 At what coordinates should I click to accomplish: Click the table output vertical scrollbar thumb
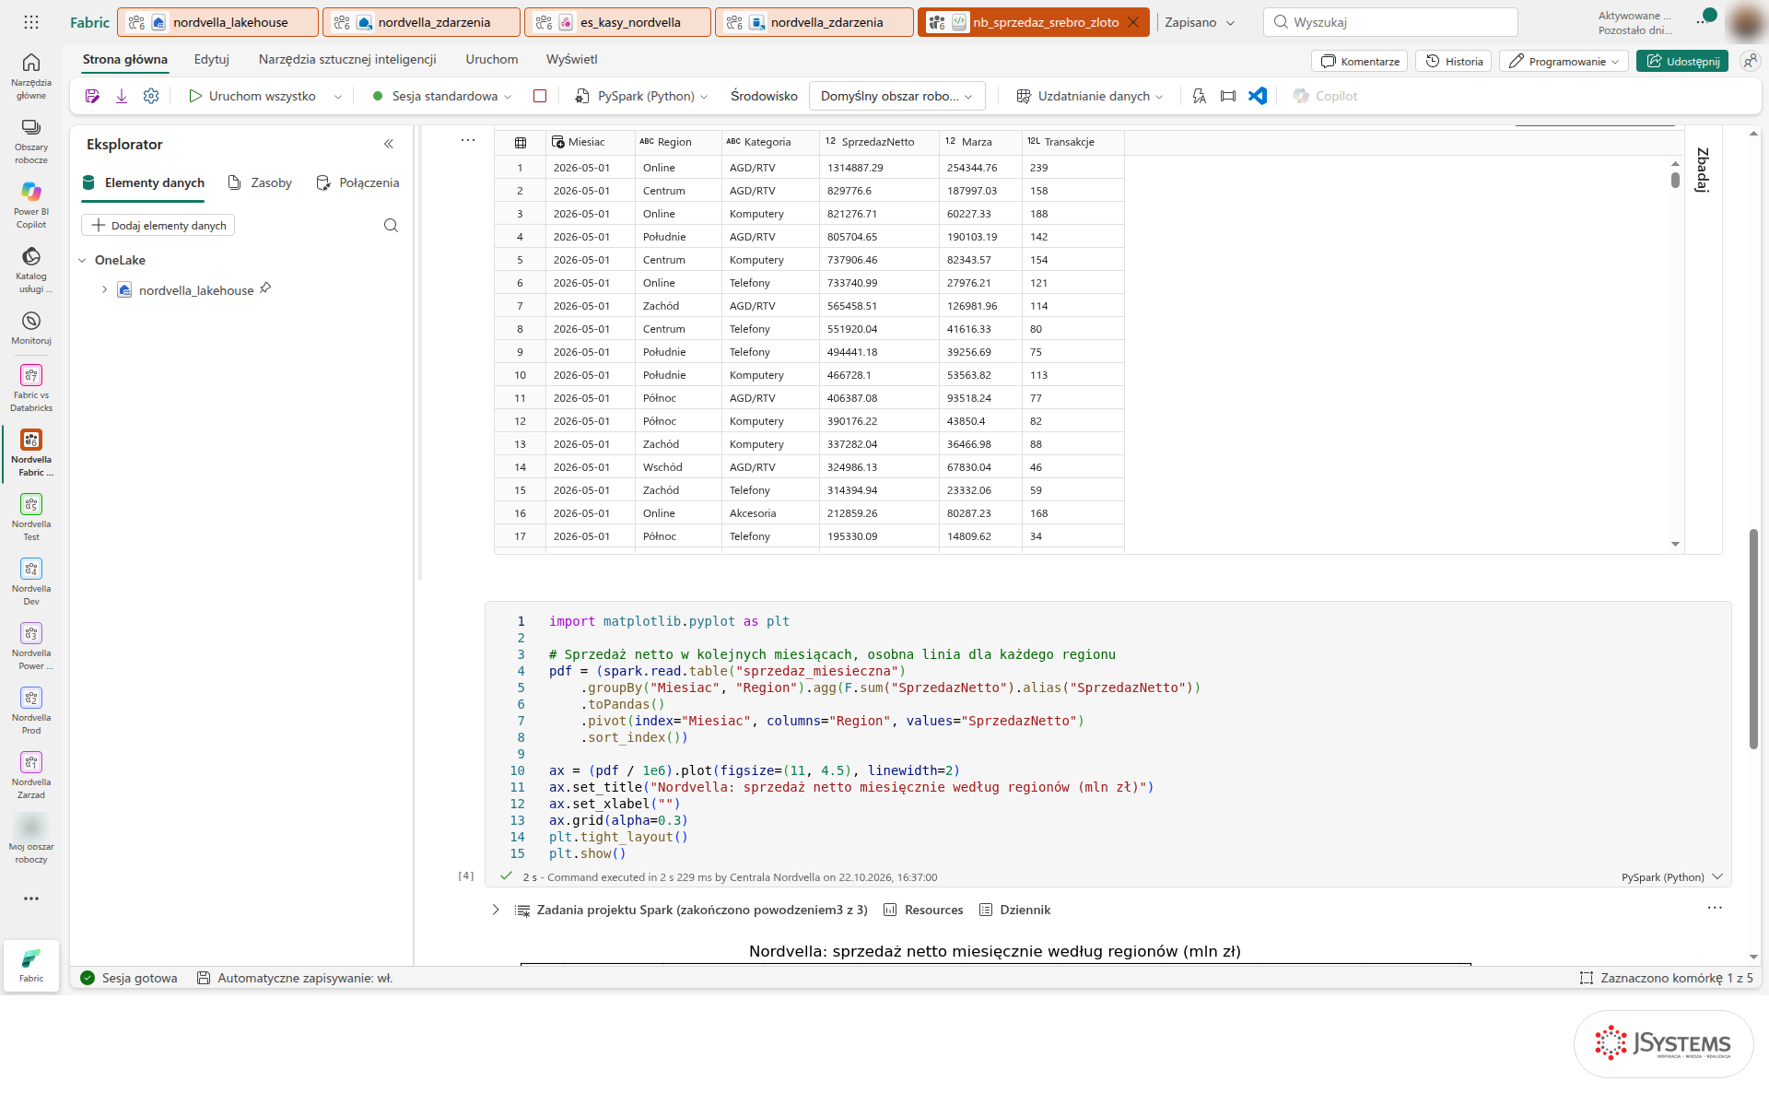[x=1675, y=179]
